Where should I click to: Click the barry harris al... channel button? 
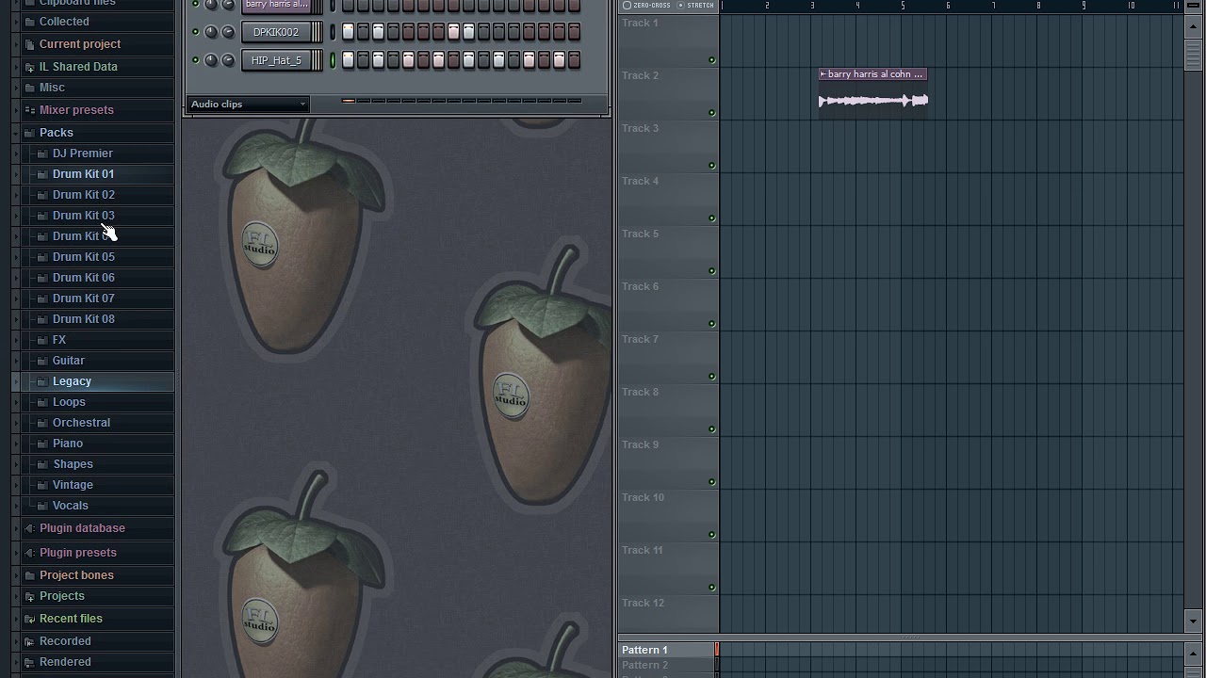(x=276, y=6)
